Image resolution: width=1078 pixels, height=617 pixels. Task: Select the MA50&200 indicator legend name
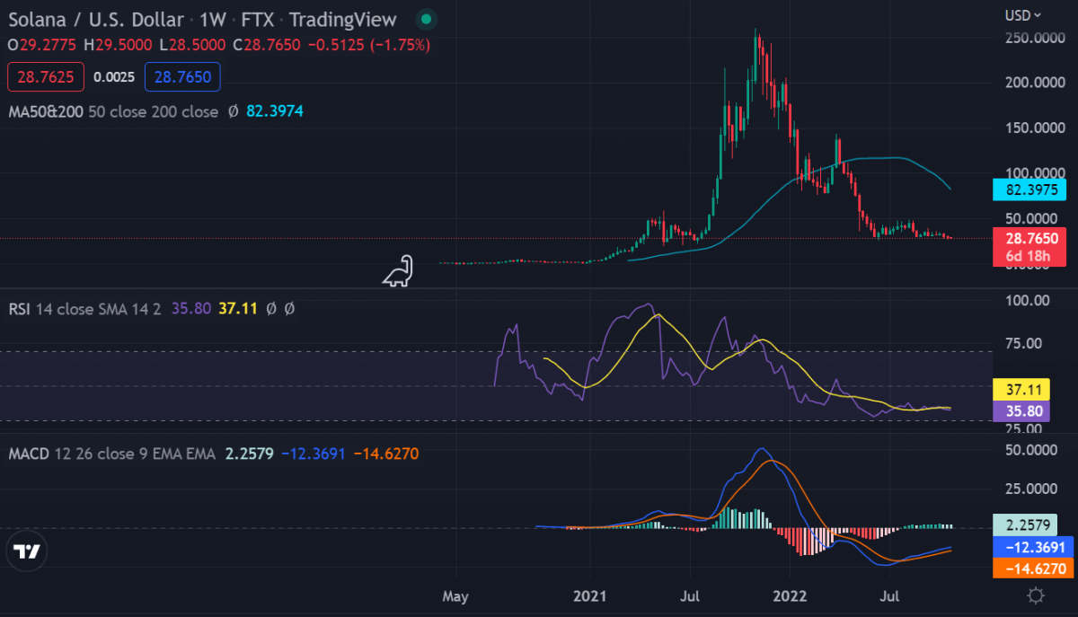click(x=46, y=112)
